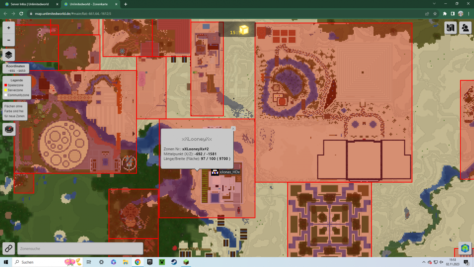This screenshot has height=267, width=474.
Task: Open Task View on taskbar
Action: tap(89, 262)
